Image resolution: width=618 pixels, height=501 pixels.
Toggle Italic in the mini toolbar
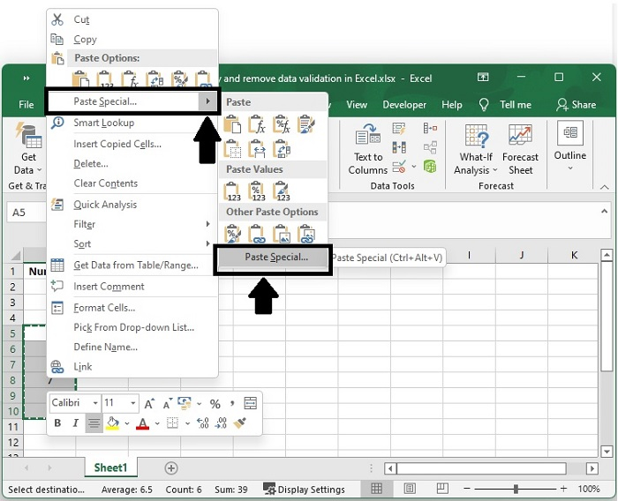[75, 423]
